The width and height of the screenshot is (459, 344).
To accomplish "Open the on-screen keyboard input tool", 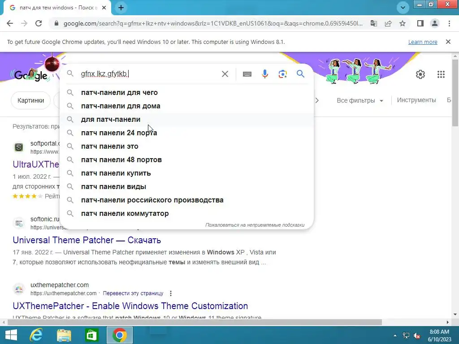I will pos(247,74).
